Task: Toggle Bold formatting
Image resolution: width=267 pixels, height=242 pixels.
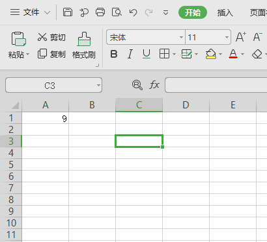Action: (114, 54)
